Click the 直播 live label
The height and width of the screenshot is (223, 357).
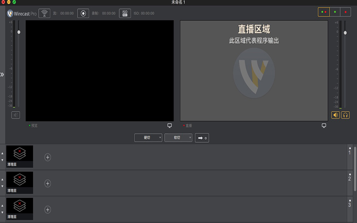[x=189, y=126]
